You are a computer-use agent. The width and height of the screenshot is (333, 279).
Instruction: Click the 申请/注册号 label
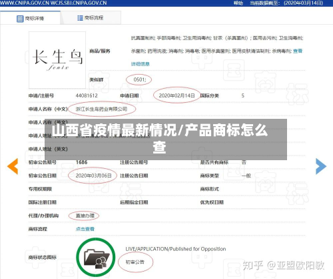[41, 95]
